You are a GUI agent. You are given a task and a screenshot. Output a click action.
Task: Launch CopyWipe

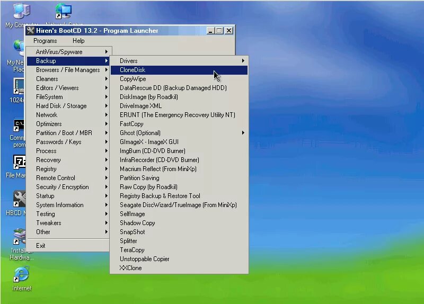[x=179, y=79]
